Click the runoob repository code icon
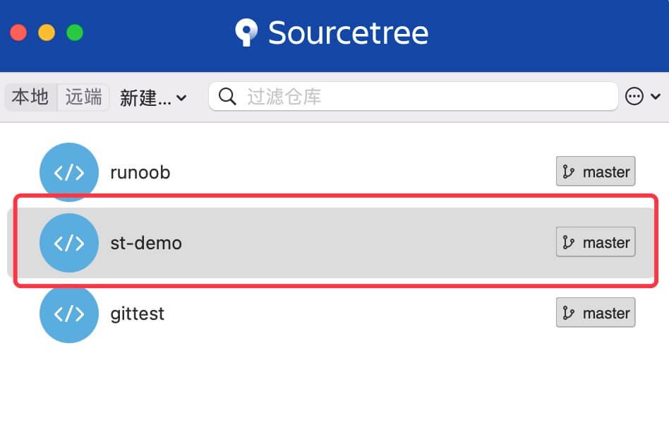669x435 pixels. (x=69, y=172)
